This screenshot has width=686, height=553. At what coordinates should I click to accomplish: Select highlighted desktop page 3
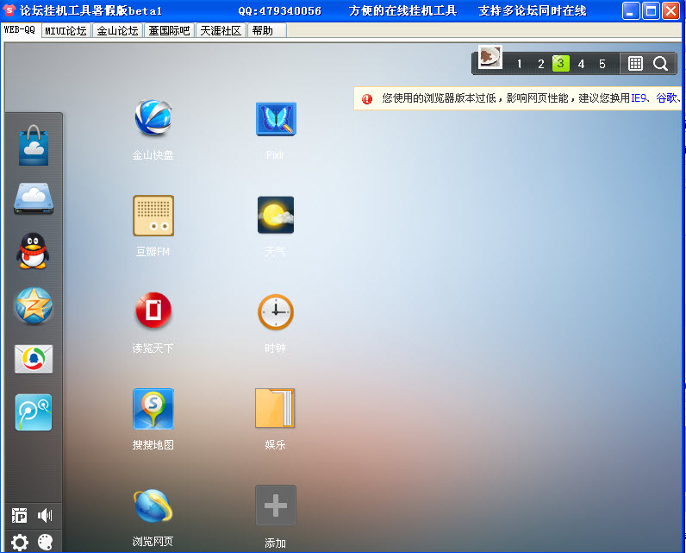pyautogui.click(x=561, y=64)
